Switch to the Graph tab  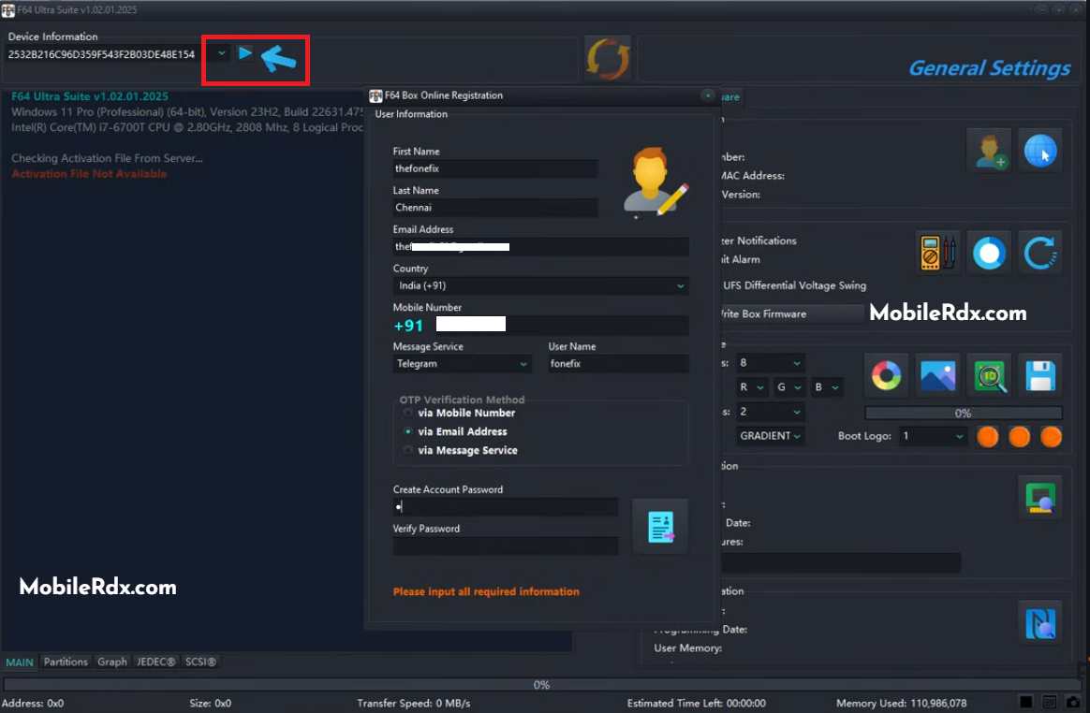coord(112,662)
